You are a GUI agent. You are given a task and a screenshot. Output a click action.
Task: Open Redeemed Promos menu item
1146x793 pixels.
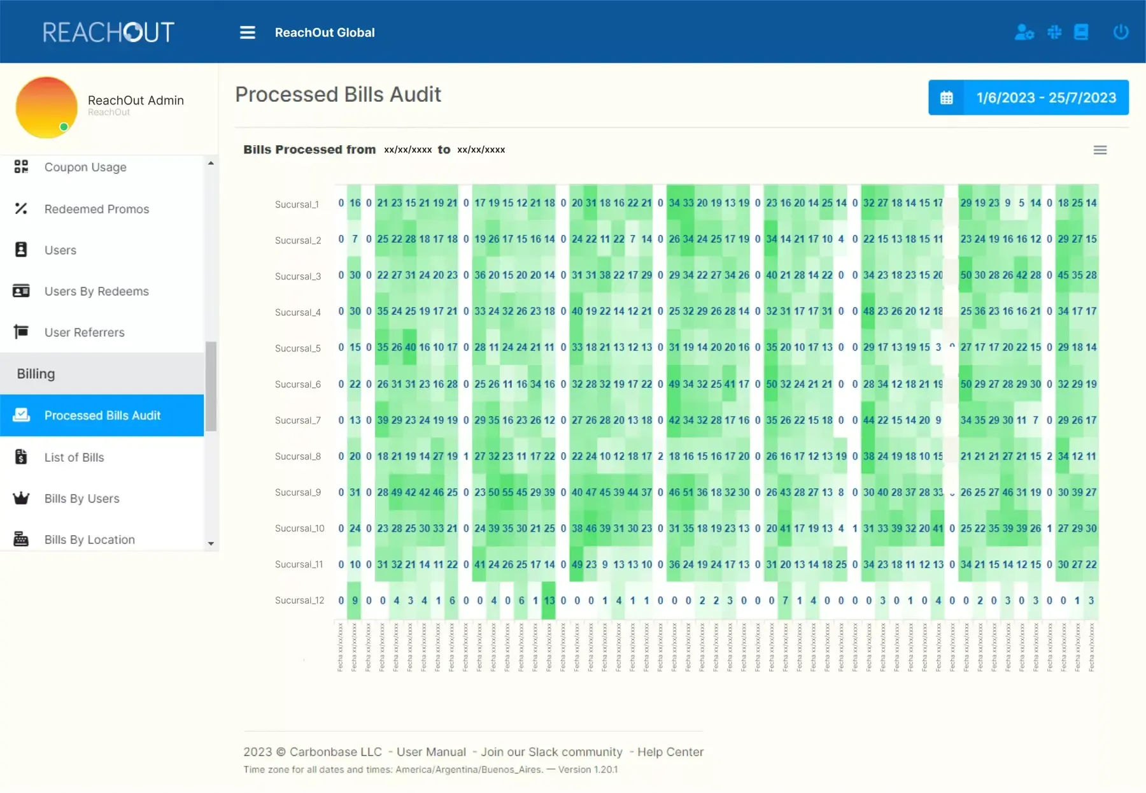[102, 209]
